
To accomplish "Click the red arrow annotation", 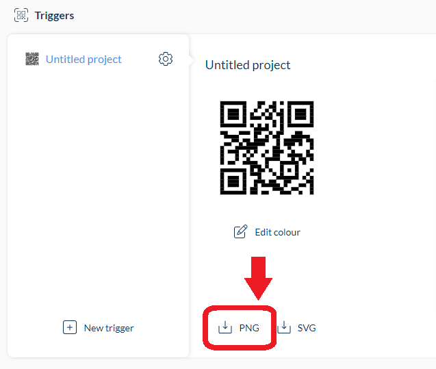I will [x=258, y=279].
